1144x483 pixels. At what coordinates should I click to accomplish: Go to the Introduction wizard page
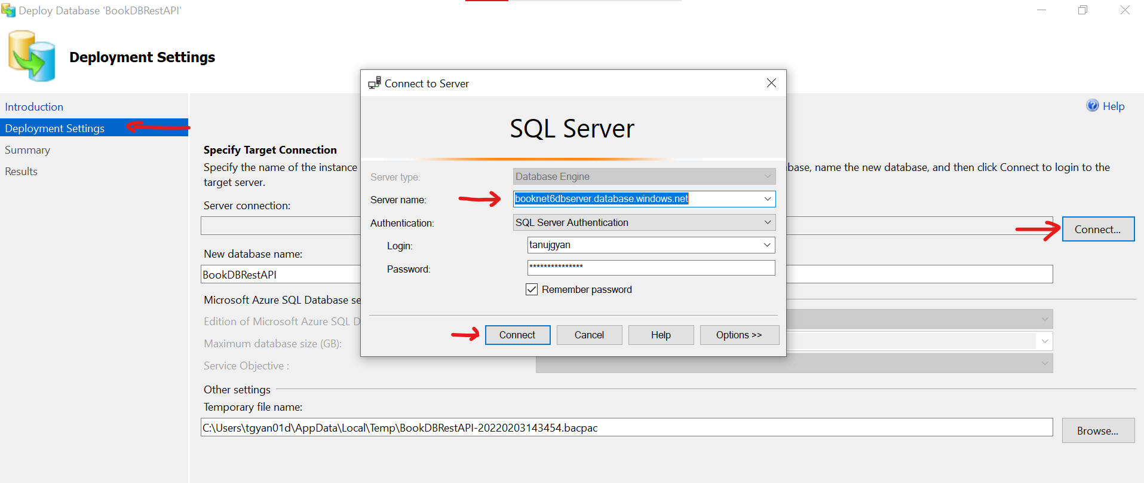(x=34, y=107)
